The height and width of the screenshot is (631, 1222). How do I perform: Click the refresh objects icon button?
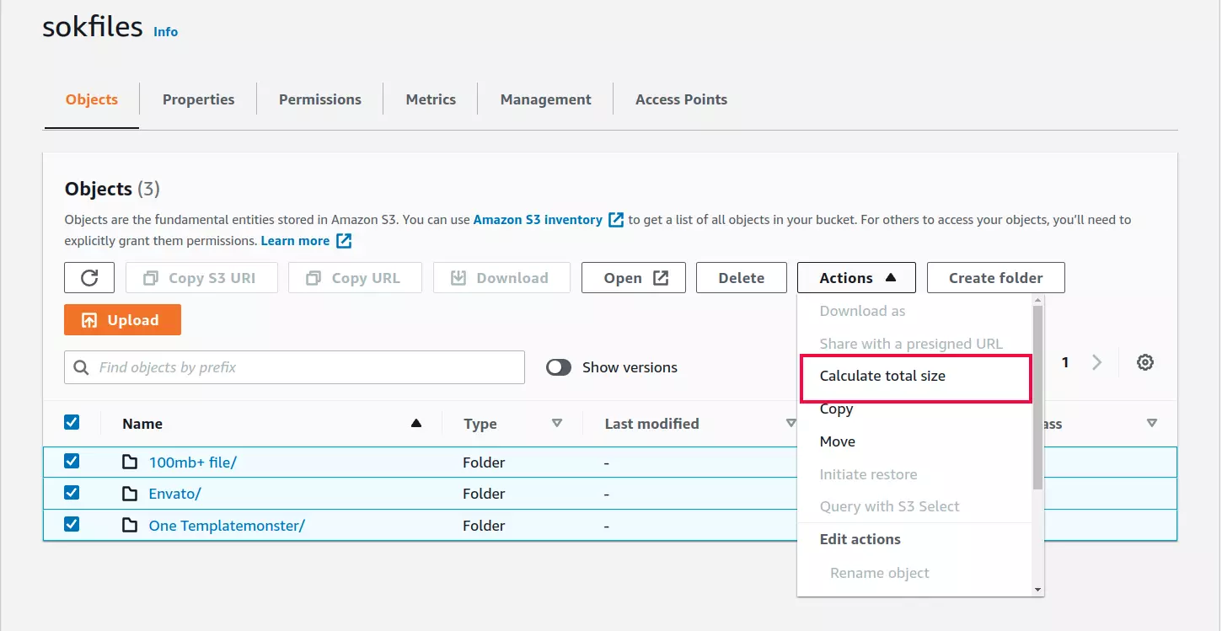click(x=89, y=278)
